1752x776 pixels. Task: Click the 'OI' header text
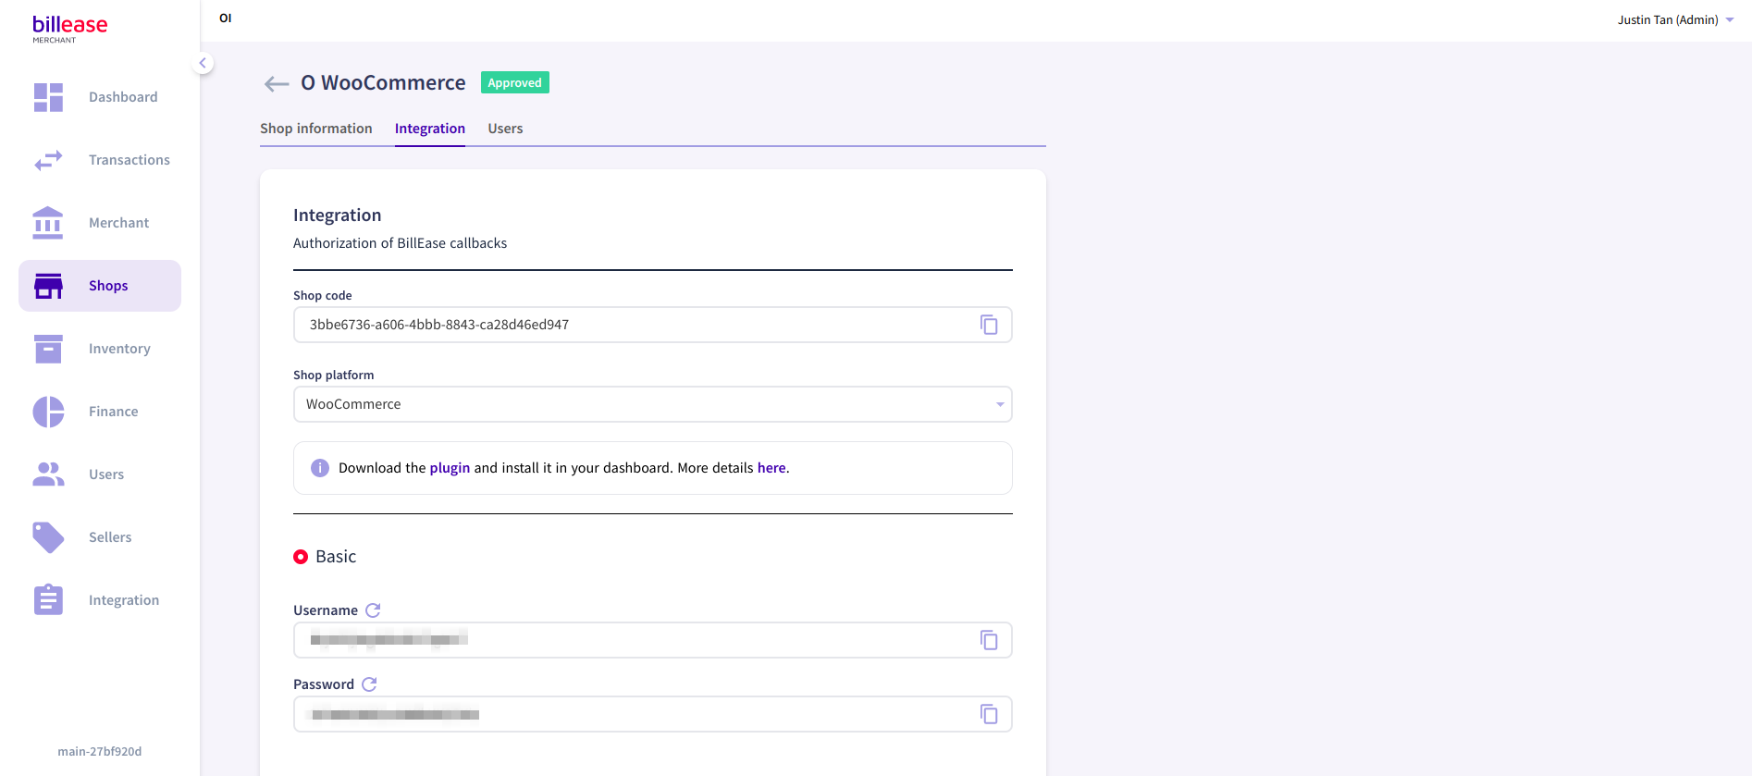pyautogui.click(x=226, y=18)
